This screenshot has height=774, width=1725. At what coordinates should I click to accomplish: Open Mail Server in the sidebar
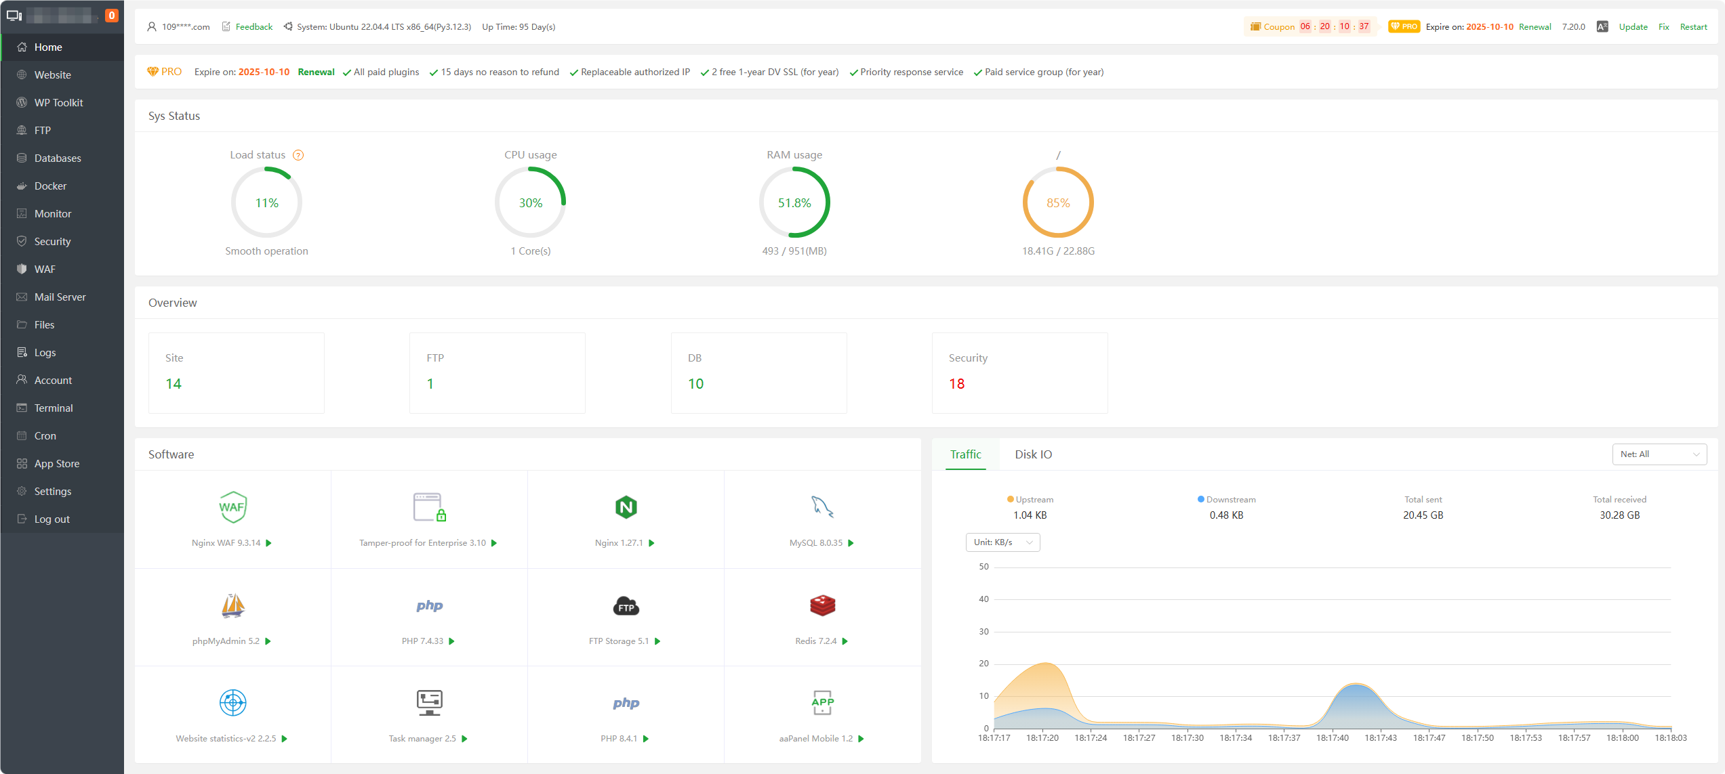pos(62,297)
